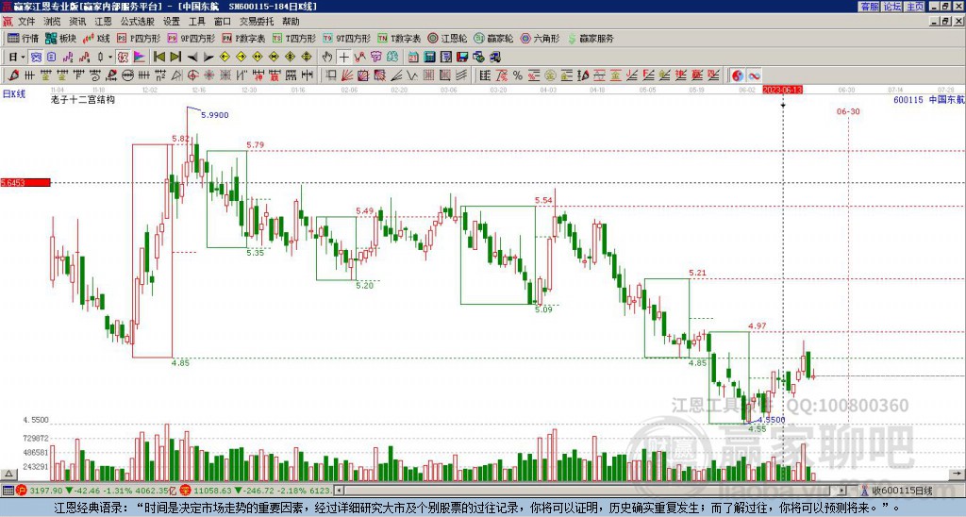The width and height of the screenshot is (966, 517).
Task: Select the Gann fan lines icon
Action: pyautogui.click(x=347, y=75)
